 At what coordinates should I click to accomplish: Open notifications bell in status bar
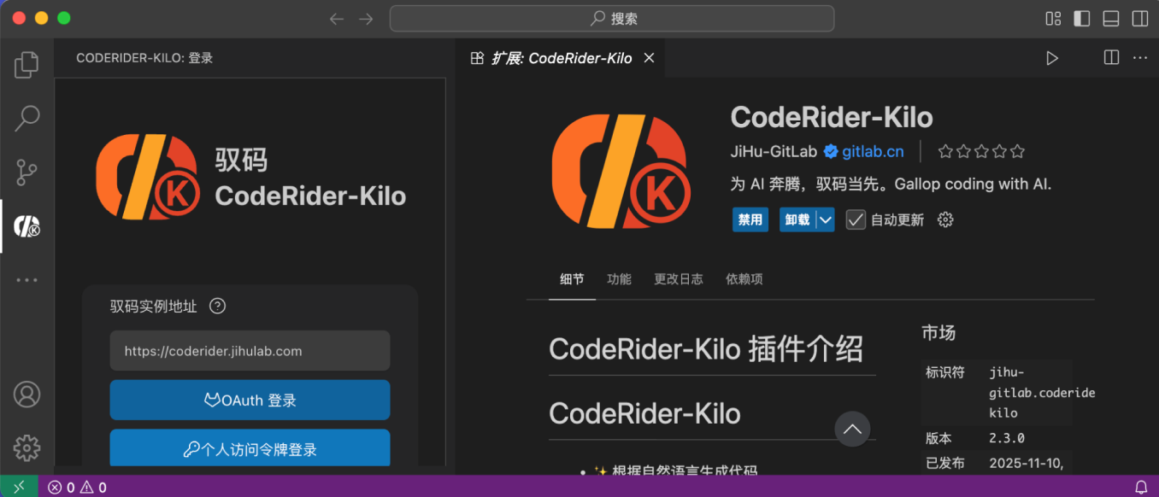click(1140, 488)
